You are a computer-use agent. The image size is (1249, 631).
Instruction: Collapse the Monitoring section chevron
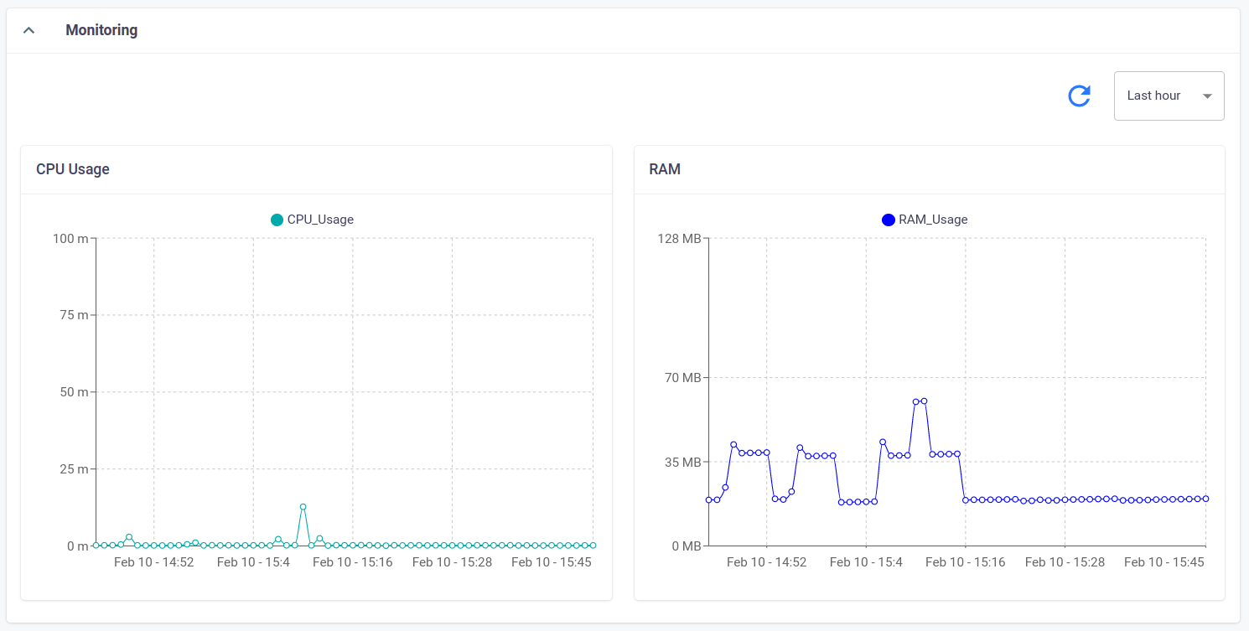coord(29,30)
